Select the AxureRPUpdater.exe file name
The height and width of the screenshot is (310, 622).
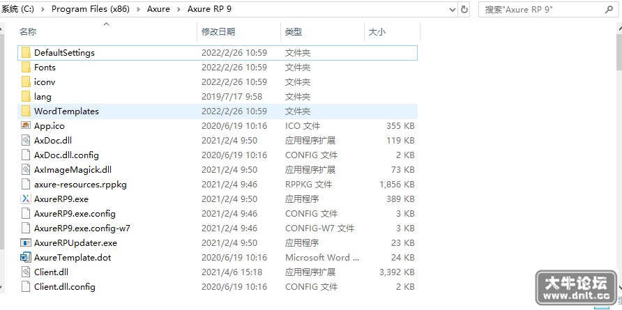pyautogui.click(x=75, y=242)
